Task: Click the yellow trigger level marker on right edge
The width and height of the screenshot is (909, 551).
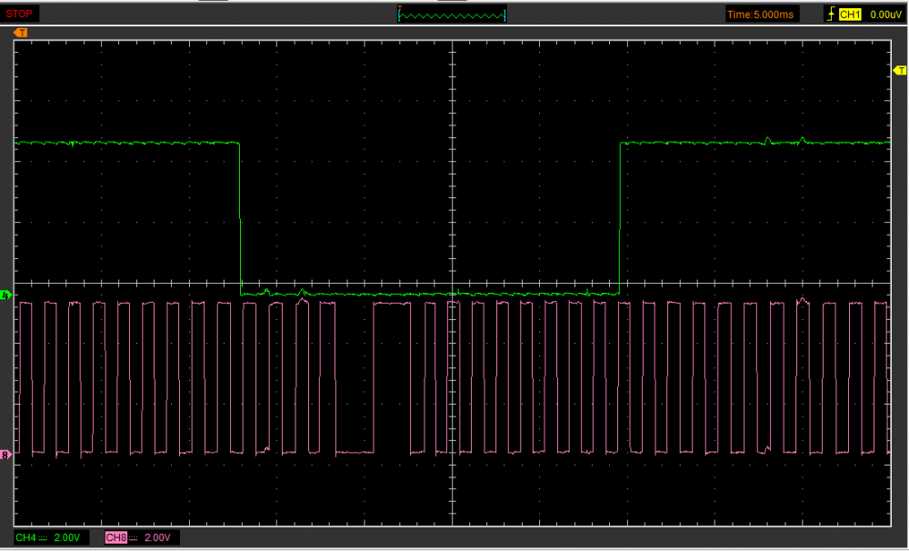Action: click(x=900, y=72)
